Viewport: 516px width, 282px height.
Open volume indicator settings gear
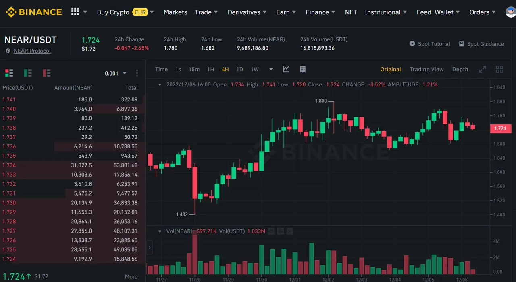pos(281,231)
